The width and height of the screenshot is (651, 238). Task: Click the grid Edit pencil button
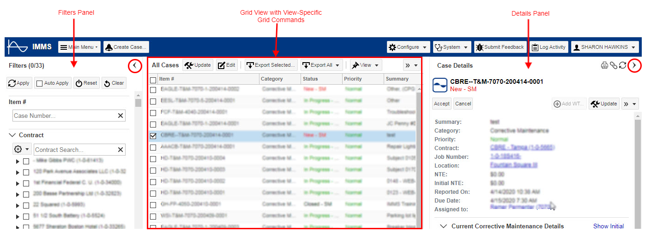pyautogui.click(x=227, y=65)
